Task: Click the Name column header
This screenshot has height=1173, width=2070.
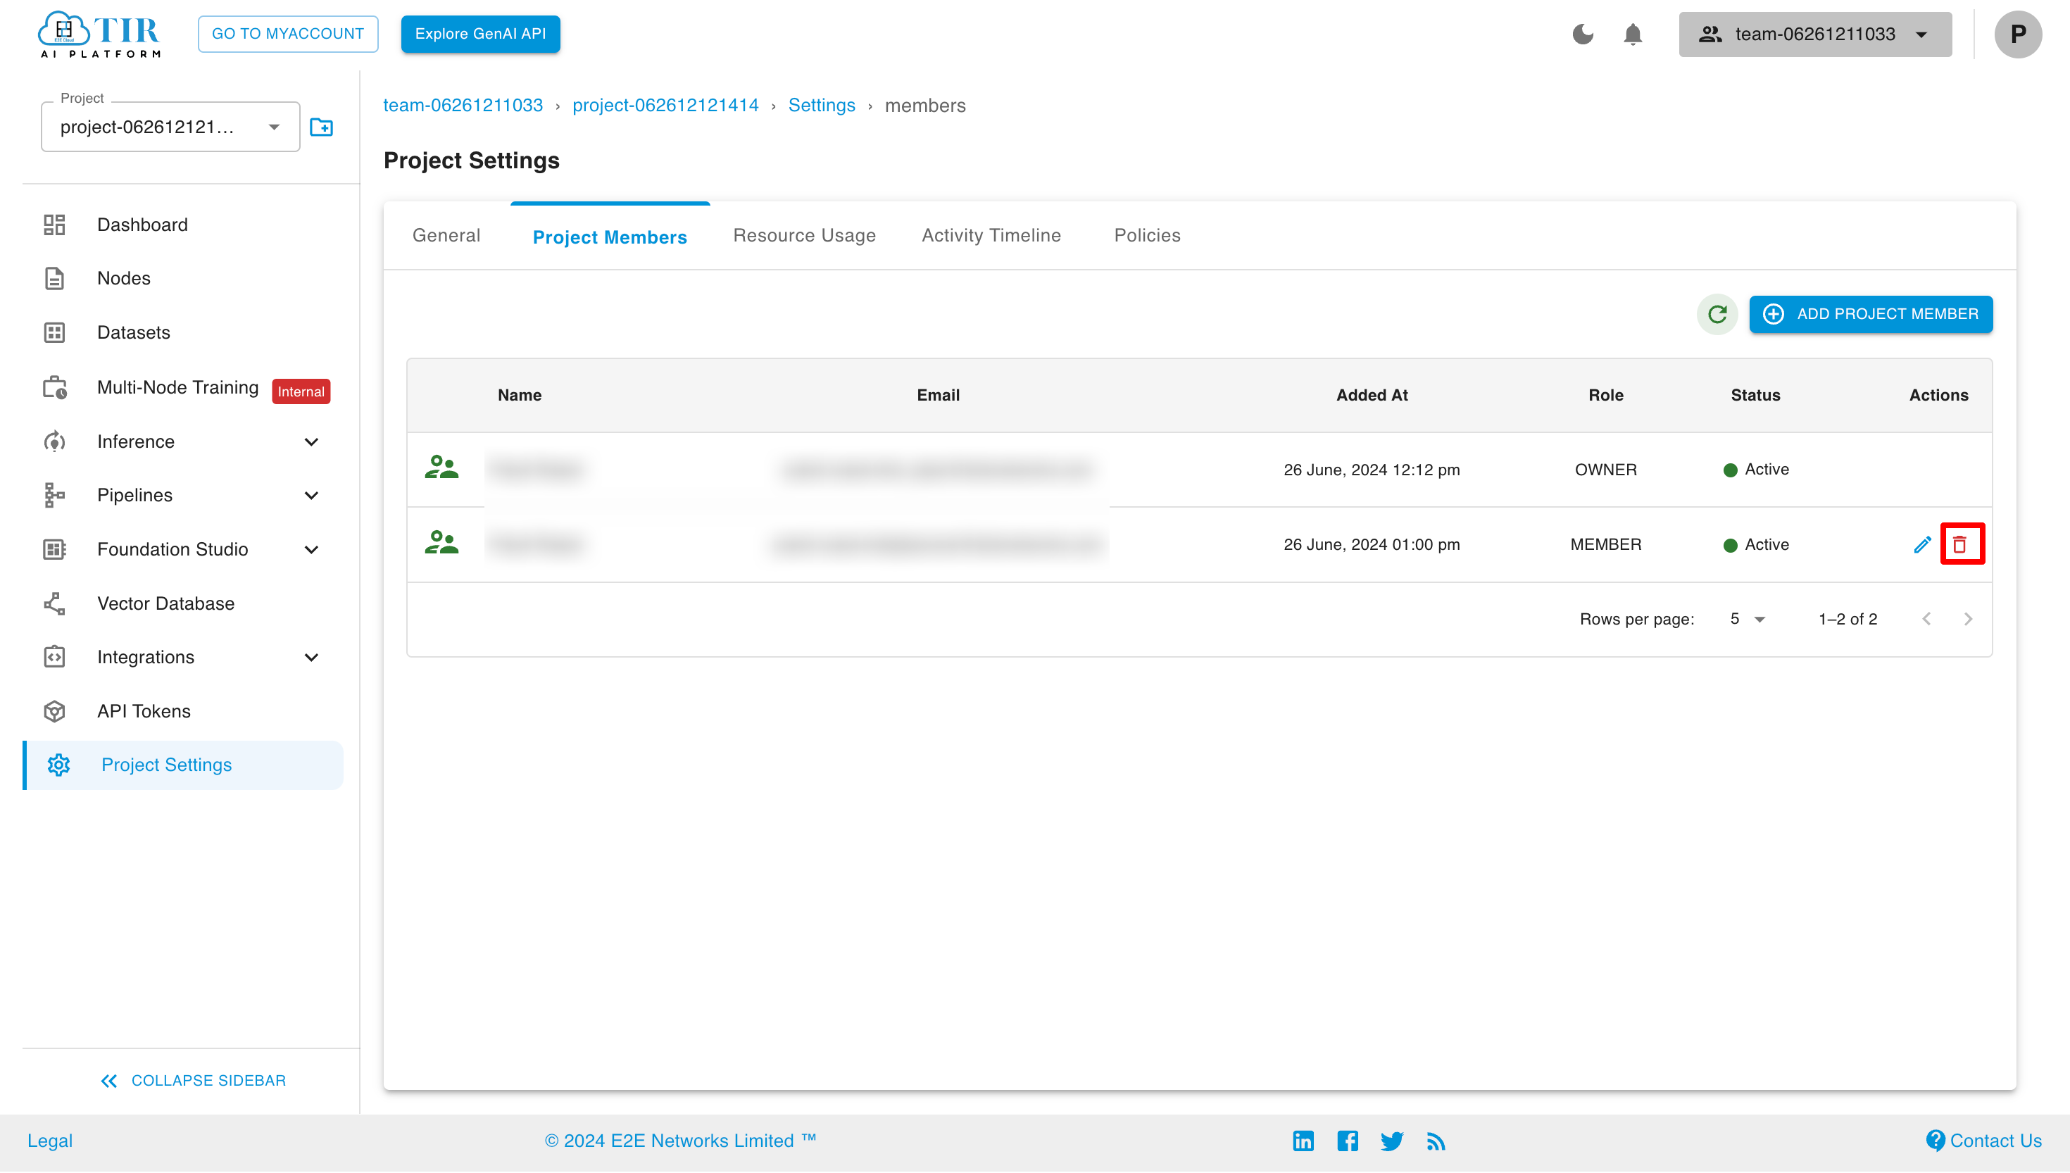Action: (520, 395)
